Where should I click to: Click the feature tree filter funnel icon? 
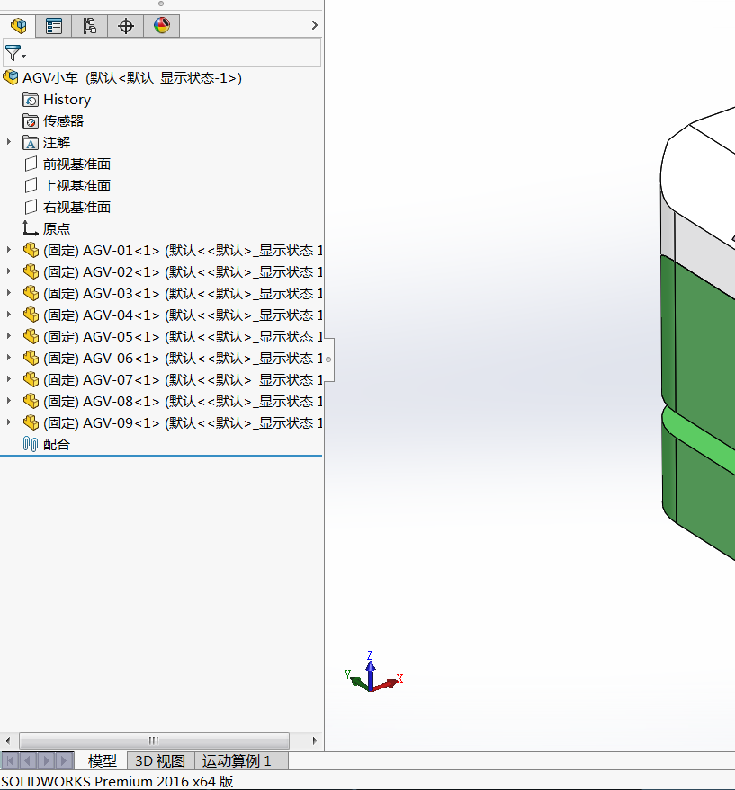(x=13, y=53)
